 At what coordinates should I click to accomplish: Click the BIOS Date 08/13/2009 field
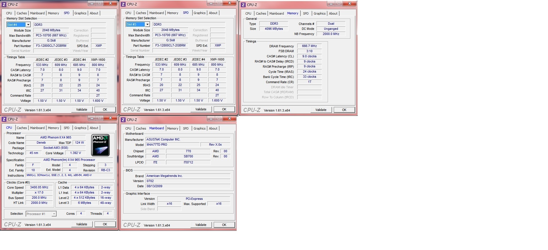pyautogui.click(x=188, y=186)
